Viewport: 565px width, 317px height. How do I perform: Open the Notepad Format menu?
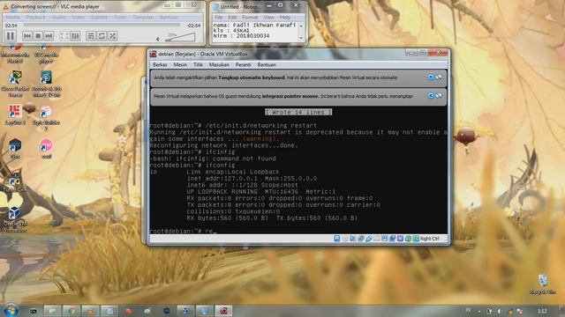pos(250,18)
